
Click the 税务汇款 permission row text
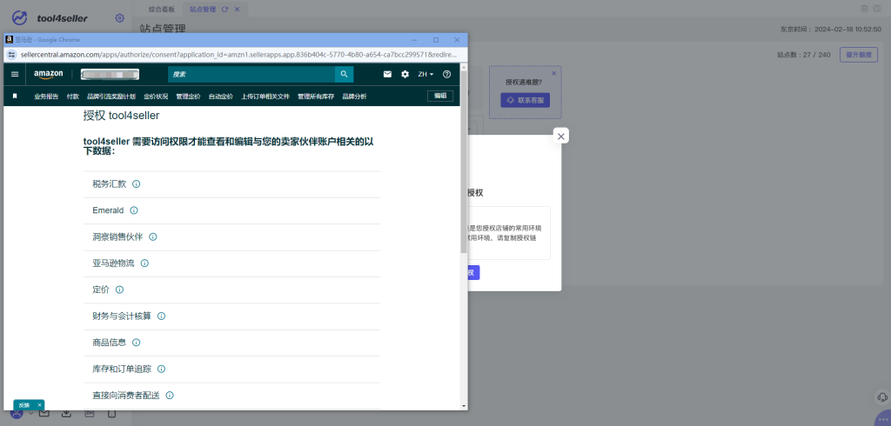click(110, 184)
